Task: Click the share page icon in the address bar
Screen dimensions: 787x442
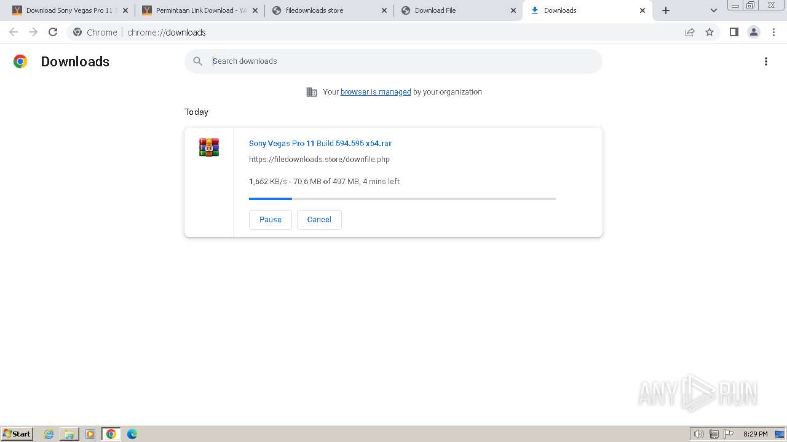Action: pos(690,32)
